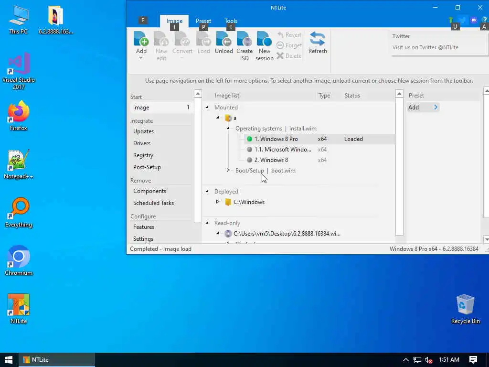Collapse the Mounted group
This screenshot has width=489, height=367.
click(x=207, y=107)
